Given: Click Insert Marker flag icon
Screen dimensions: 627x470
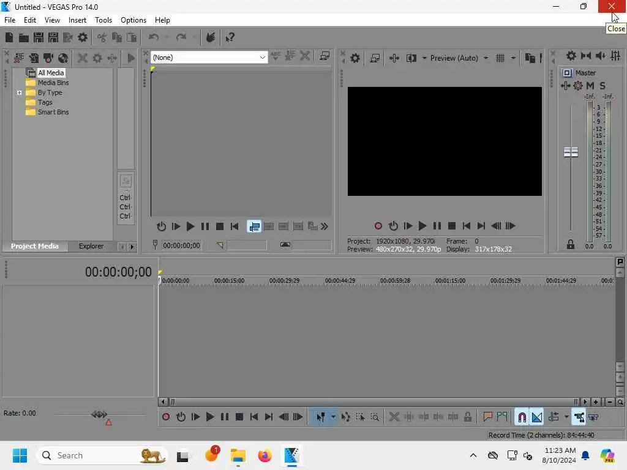Looking at the screenshot, I should coord(487,417).
